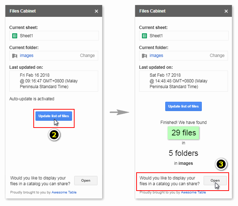Change the current folder in left panel
238x206 pixels.
coord(87,56)
